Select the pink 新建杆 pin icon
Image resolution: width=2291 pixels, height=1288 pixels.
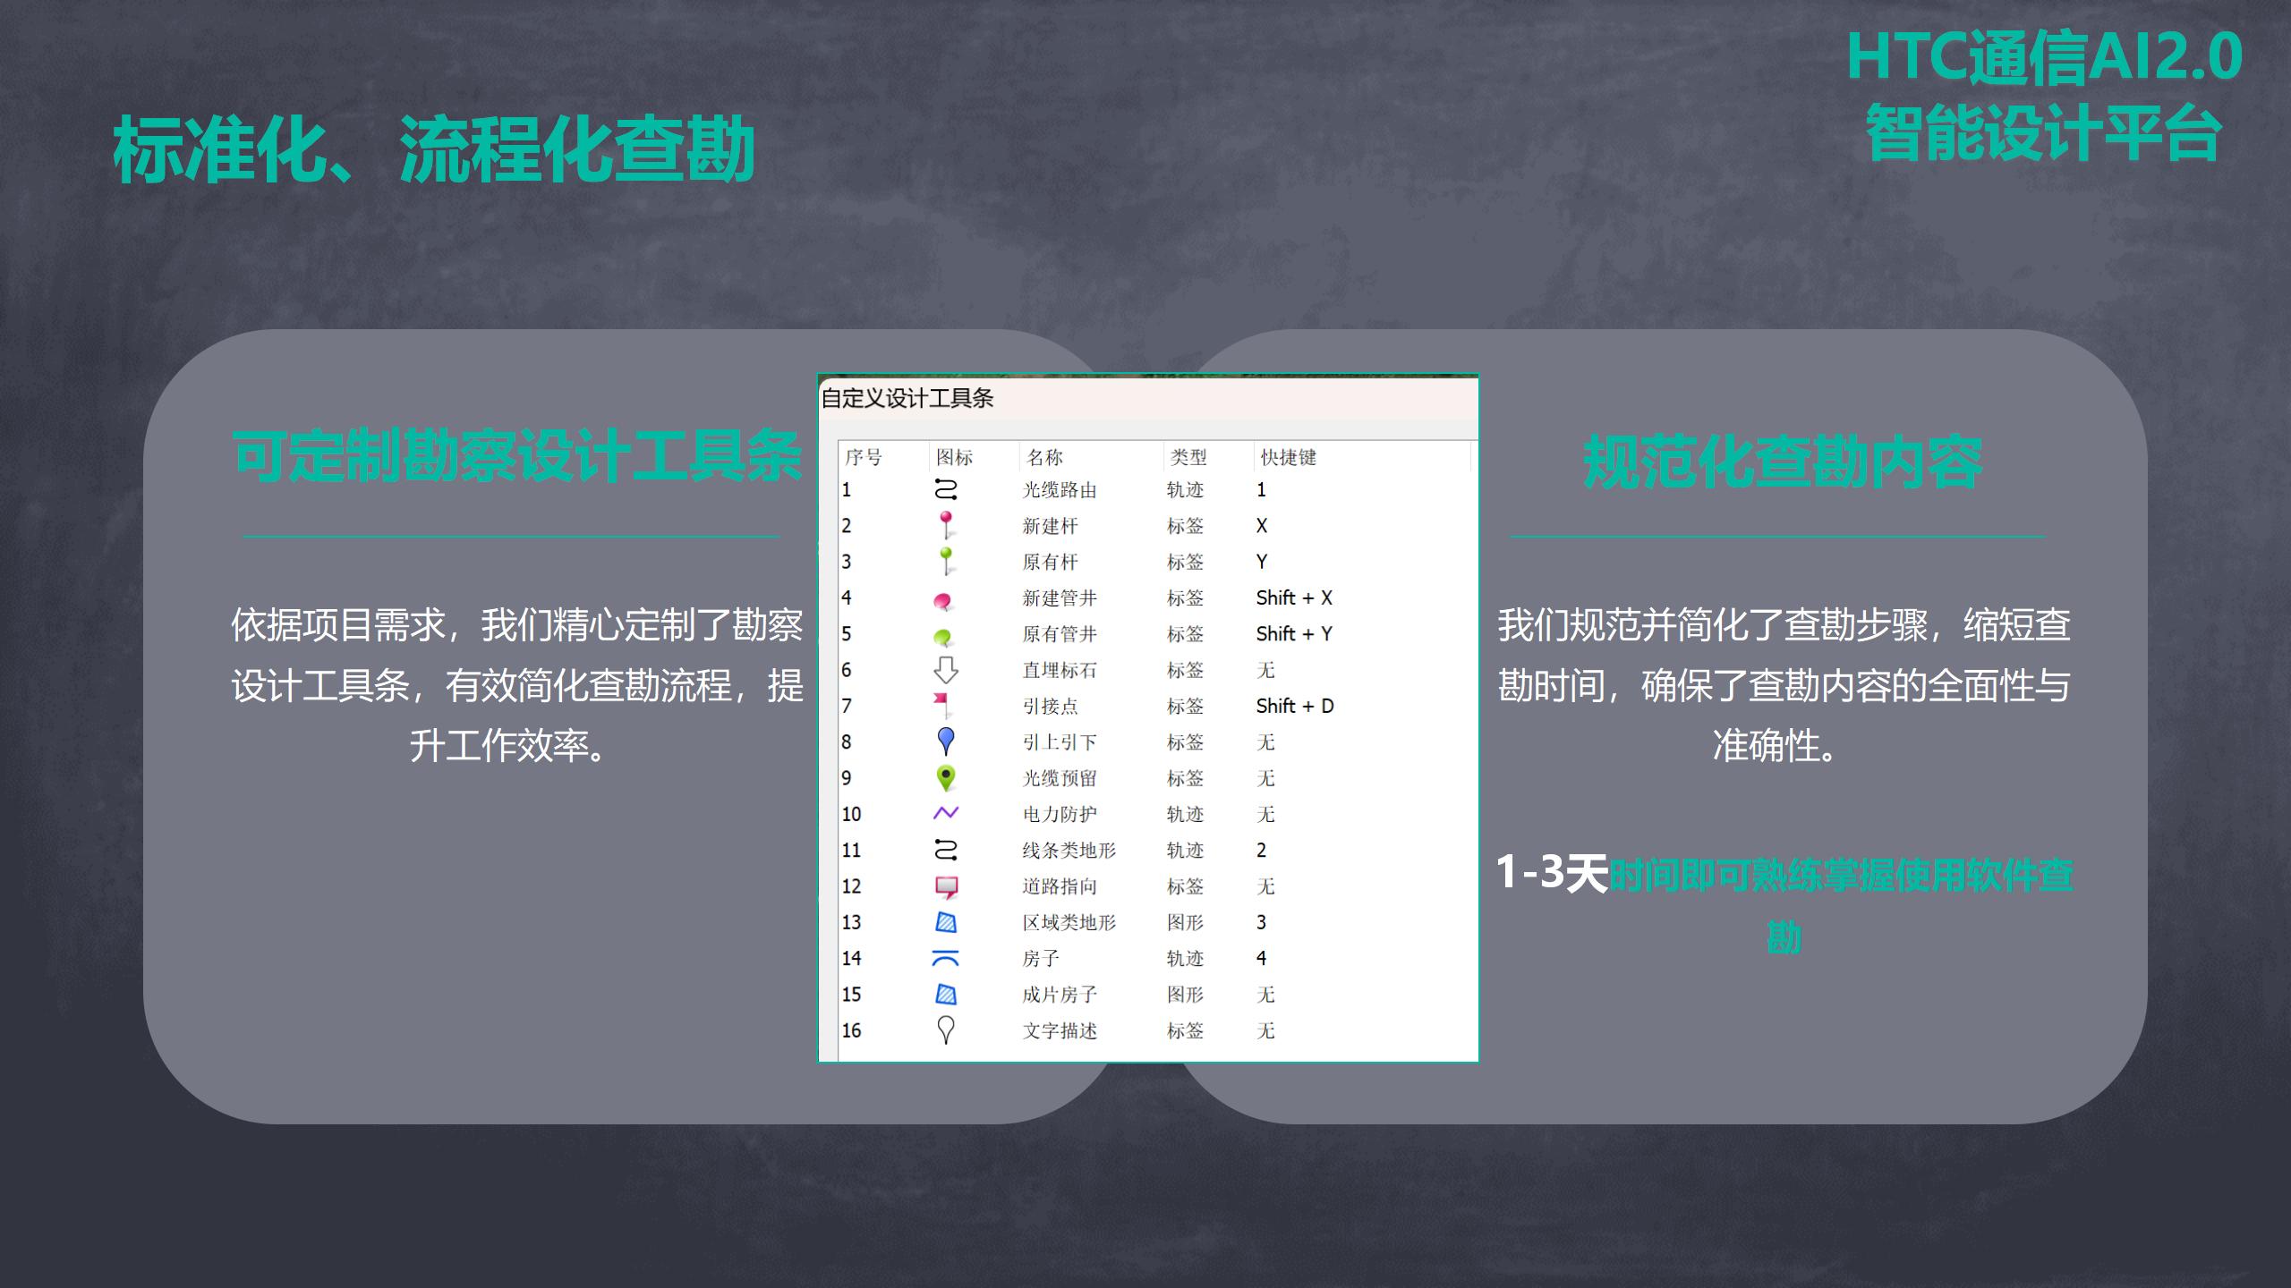tap(945, 525)
